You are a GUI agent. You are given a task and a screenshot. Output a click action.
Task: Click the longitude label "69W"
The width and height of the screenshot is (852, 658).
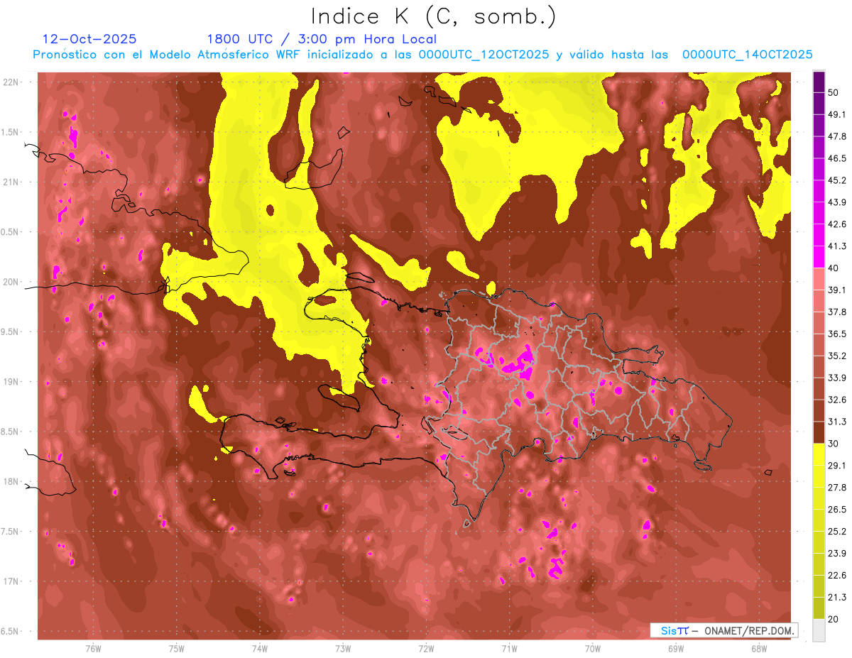[x=676, y=649]
